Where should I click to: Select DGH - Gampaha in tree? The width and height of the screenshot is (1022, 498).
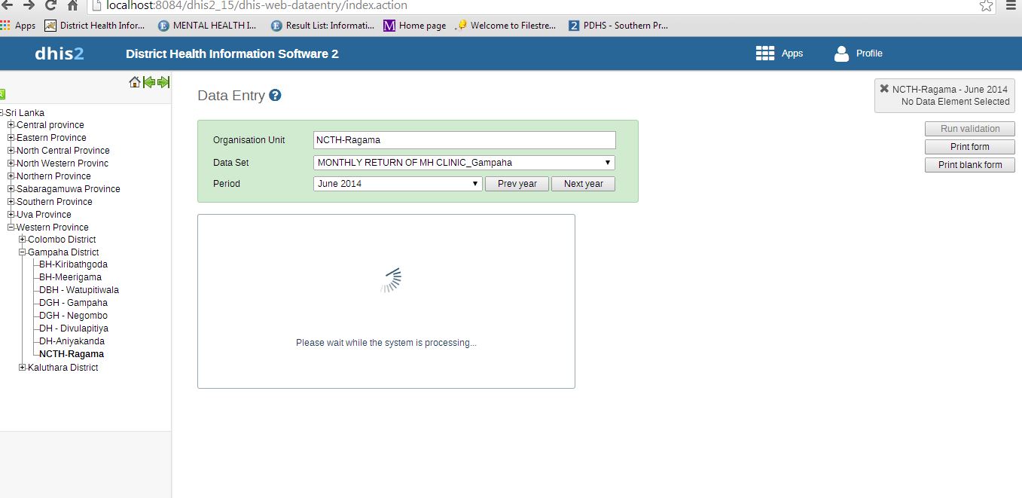tap(73, 303)
